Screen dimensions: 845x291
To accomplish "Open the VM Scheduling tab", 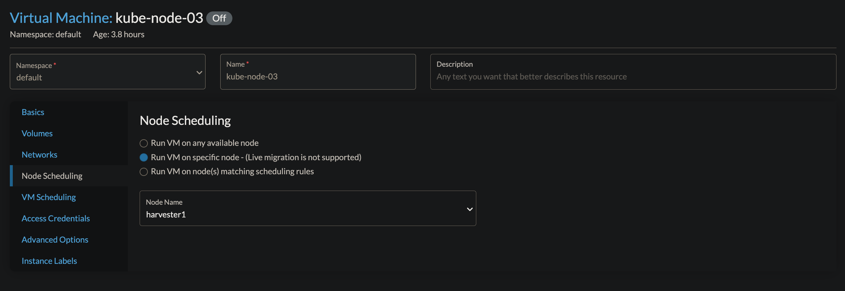I will point(49,197).
